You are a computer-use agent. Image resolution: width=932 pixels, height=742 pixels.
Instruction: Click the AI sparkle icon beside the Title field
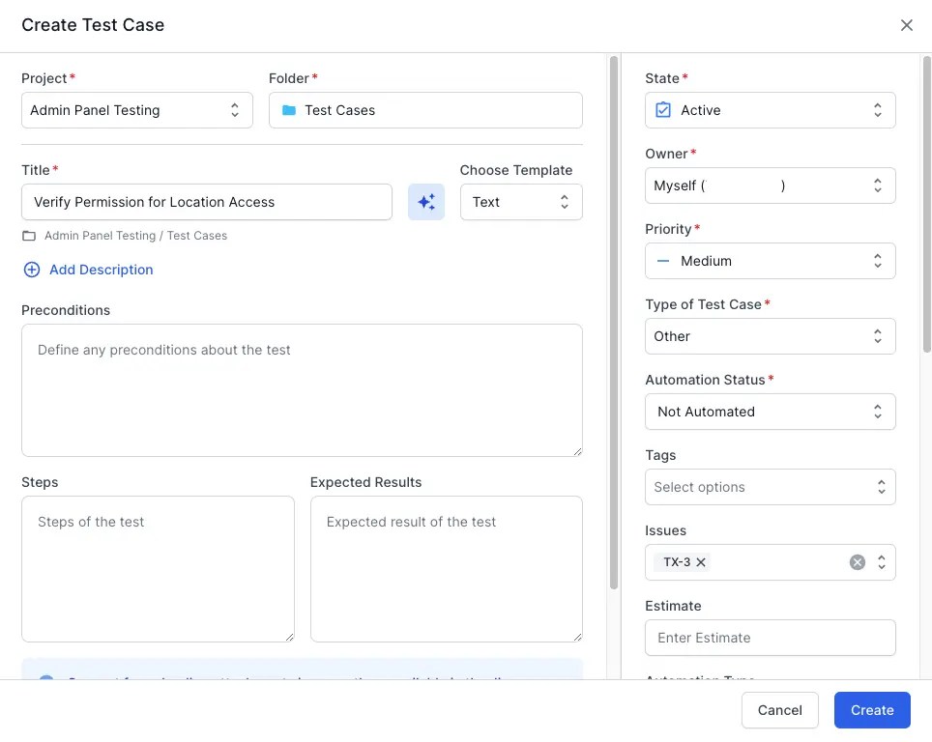[426, 202]
